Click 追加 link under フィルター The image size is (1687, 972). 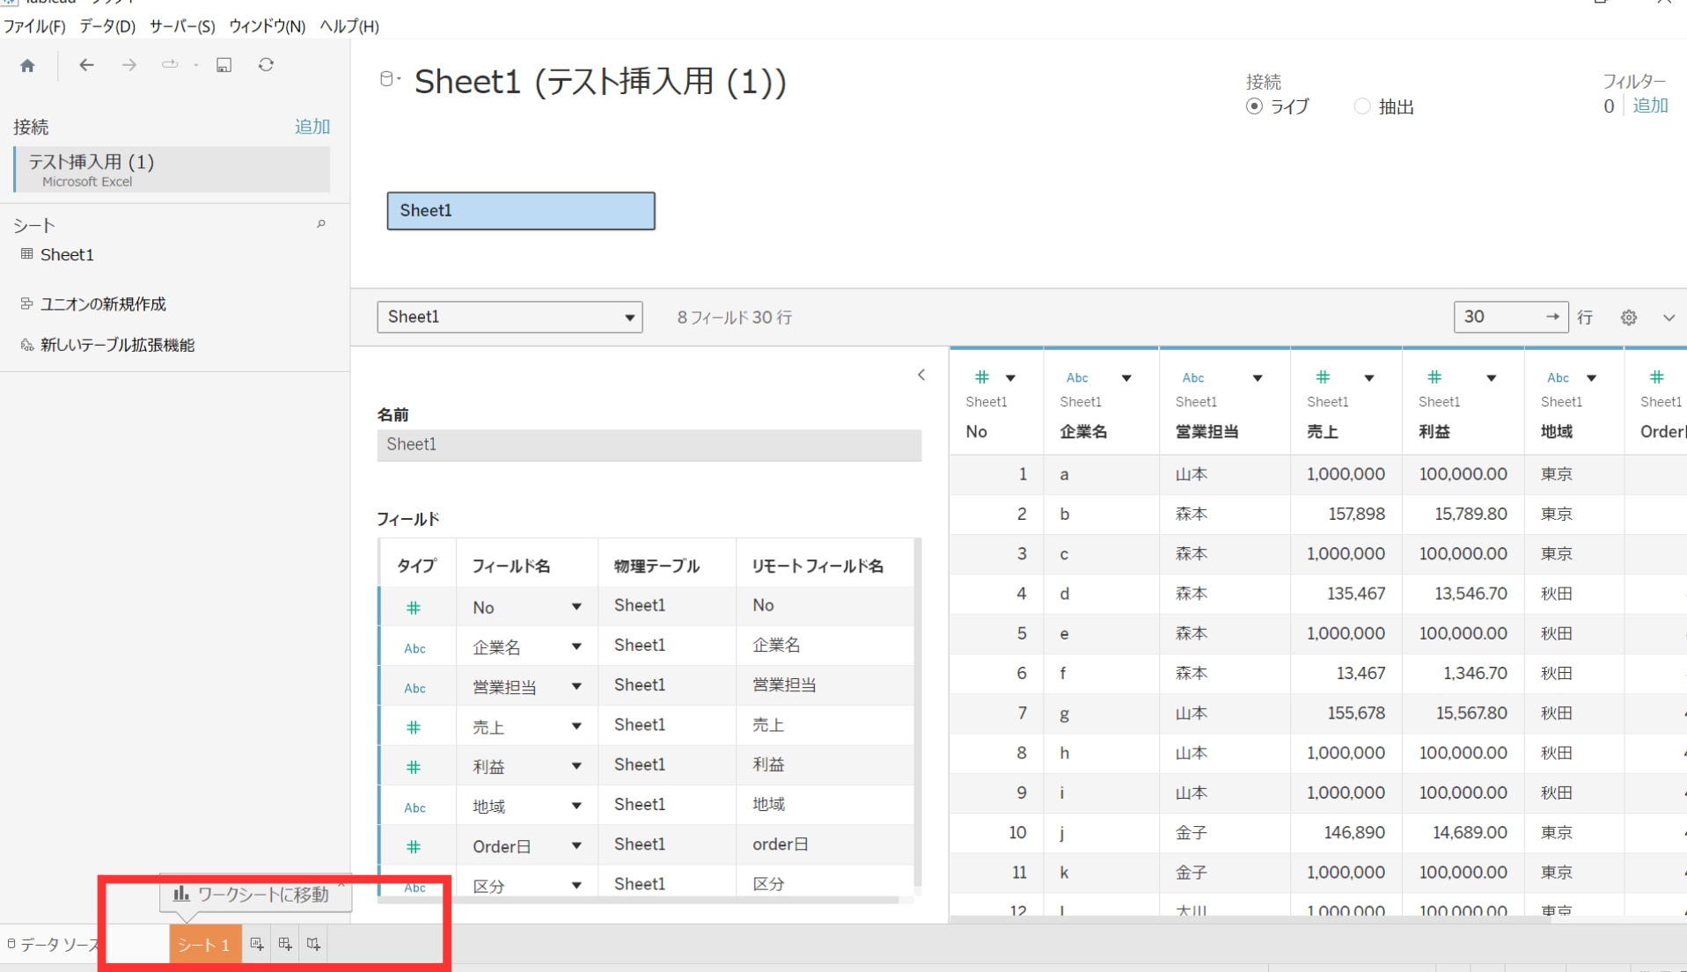(1650, 106)
